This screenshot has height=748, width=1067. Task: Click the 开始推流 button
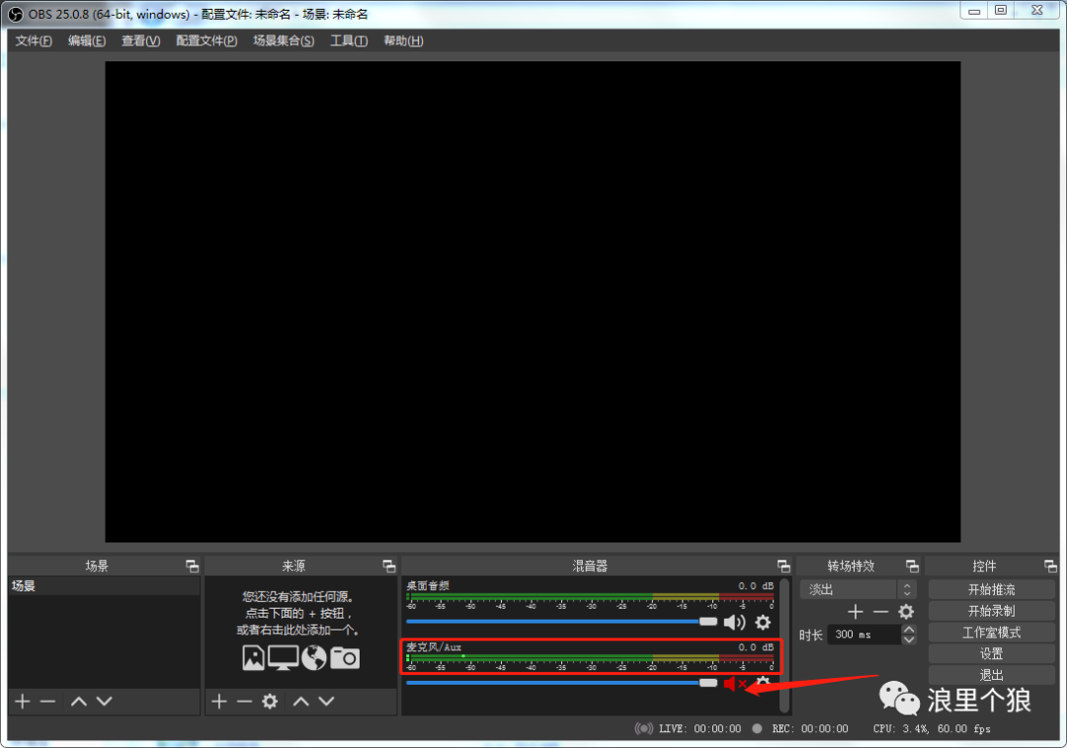pyautogui.click(x=992, y=590)
